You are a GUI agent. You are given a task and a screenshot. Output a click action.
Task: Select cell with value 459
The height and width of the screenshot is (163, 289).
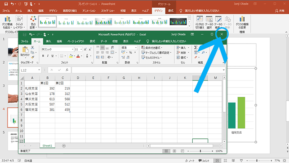click(x=63, y=109)
